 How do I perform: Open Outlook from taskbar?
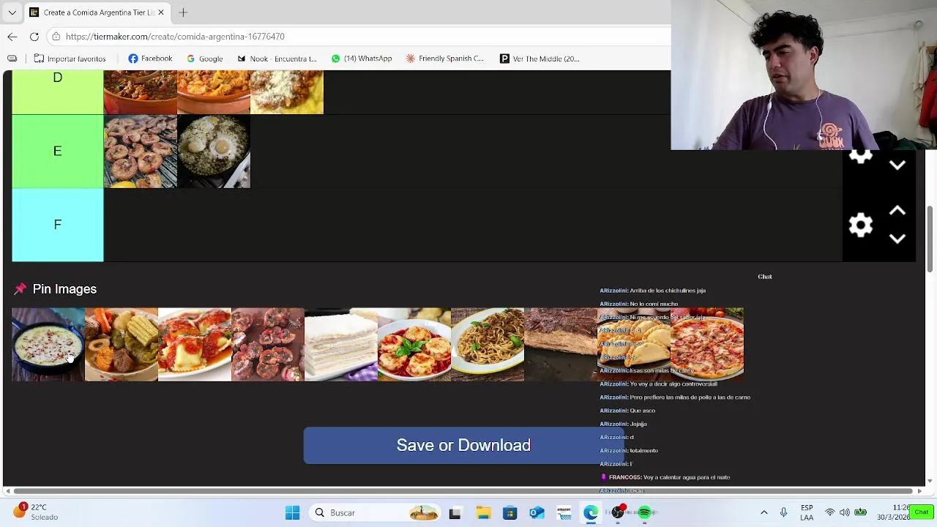pyautogui.click(x=537, y=513)
